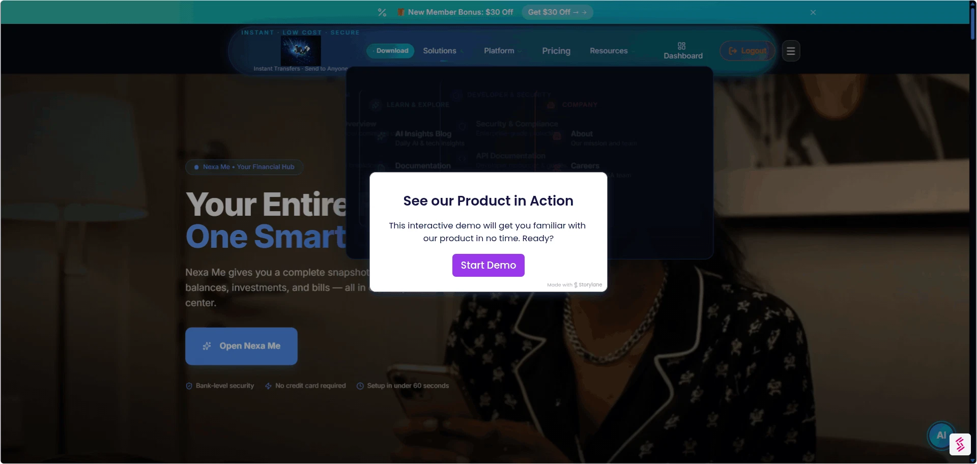Click the percent discount icon in banner
This screenshot has width=977, height=464.
point(382,12)
